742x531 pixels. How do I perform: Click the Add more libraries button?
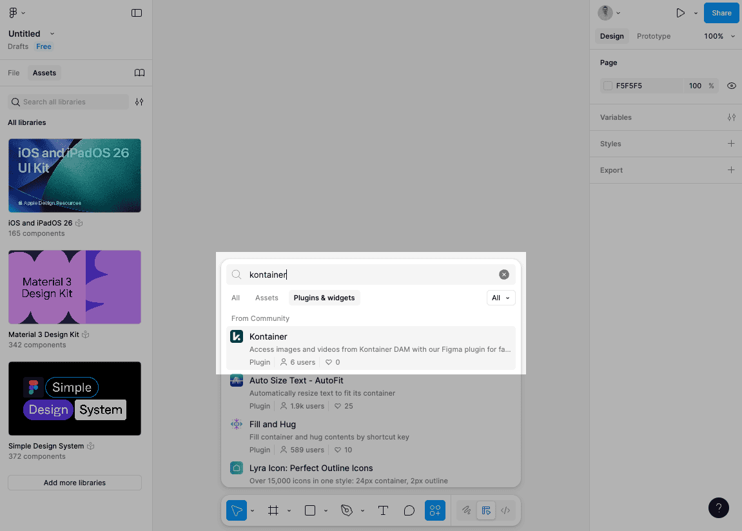click(74, 482)
